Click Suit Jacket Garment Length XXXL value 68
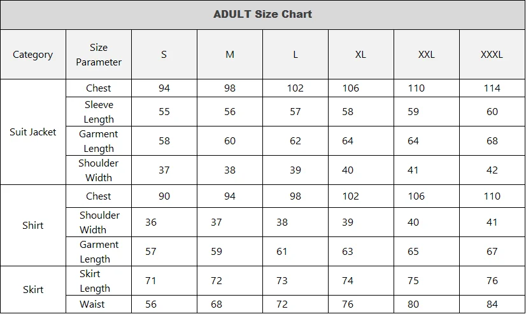The image size is (526, 314). click(492, 141)
